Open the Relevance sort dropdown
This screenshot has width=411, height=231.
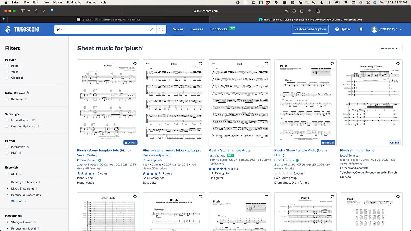[390, 48]
